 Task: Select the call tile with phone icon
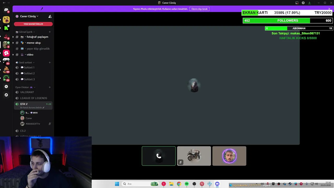(x=159, y=156)
